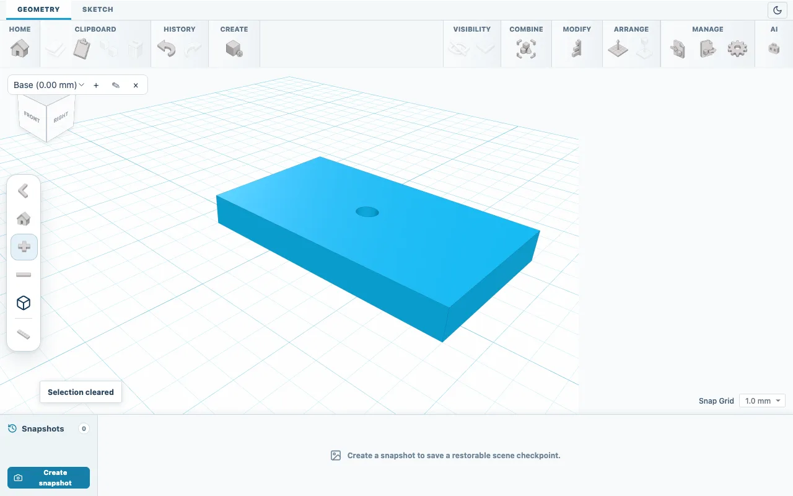Click the Manage export file icon
This screenshot has width=793, height=496.
pos(708,48)
